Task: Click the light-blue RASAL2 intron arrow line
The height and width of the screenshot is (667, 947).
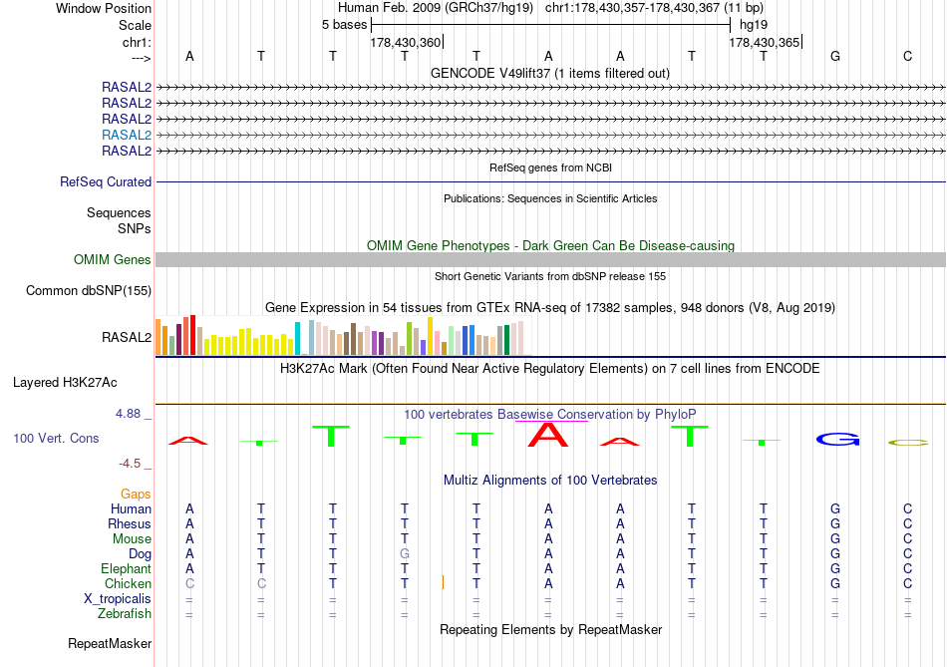Action: 550,135
